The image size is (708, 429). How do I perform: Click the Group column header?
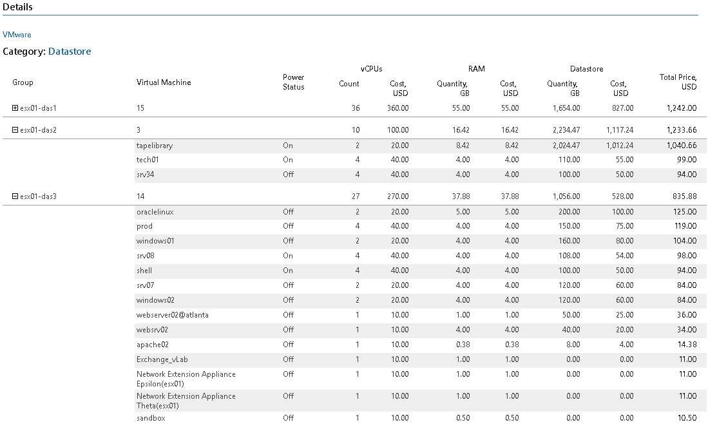coord(23,82)
